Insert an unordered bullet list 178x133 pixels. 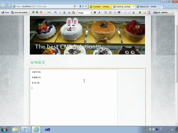[106, 13]
